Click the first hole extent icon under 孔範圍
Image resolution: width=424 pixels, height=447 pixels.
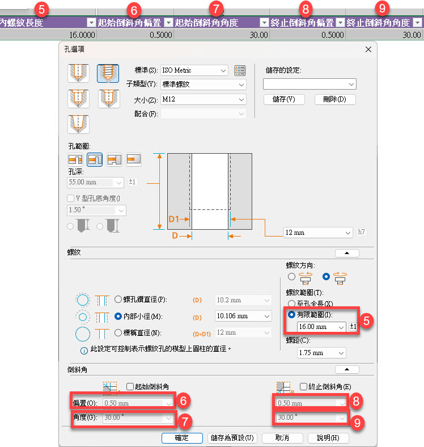pyautogui.click(x=75, y=160)
